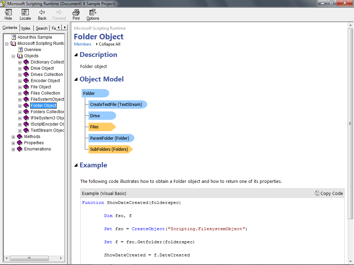The height and width of the screenshot is (265, 354).
Task: Click the IFileSystem3 Object book icon
Action: click(26, 118)
